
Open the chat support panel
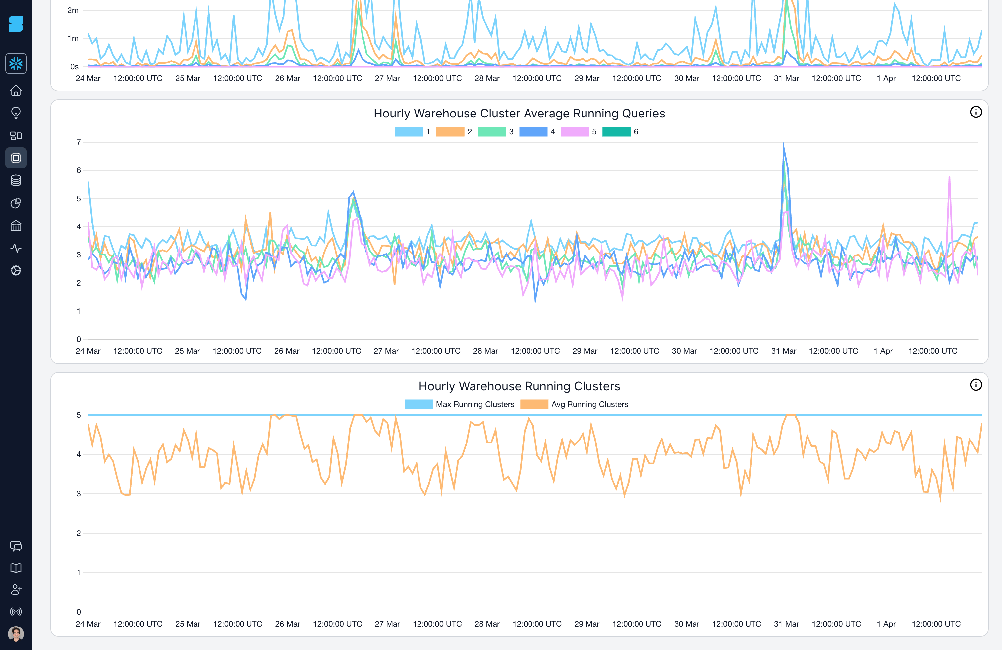[x=16, y=546]
